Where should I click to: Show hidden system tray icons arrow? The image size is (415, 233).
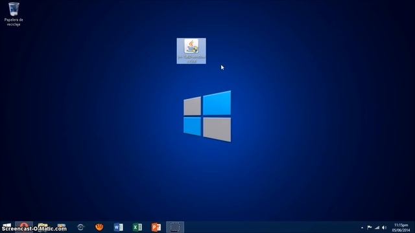[x=362, y=227]
